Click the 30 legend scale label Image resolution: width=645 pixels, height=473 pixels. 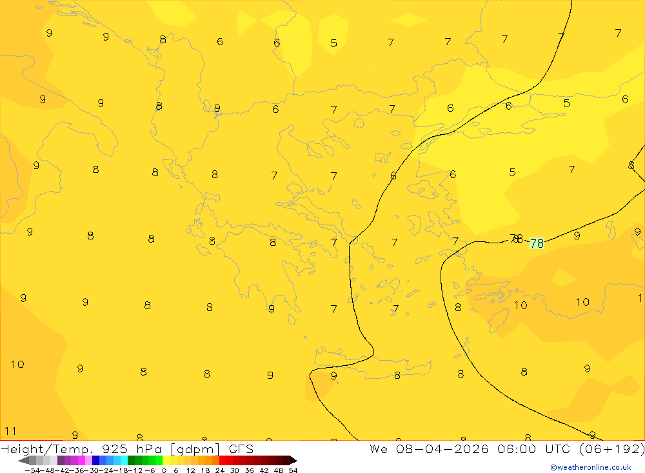(x=235, y=470)
